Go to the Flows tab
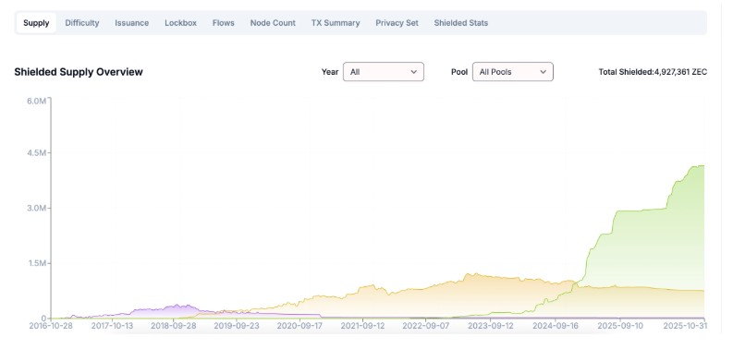The width and height of the screenshot is (733, 349). 224,23
